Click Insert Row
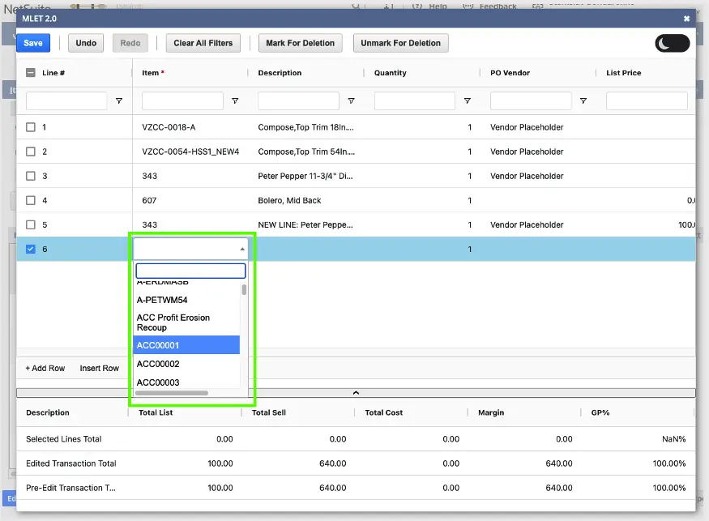 (x=100, y=368)
